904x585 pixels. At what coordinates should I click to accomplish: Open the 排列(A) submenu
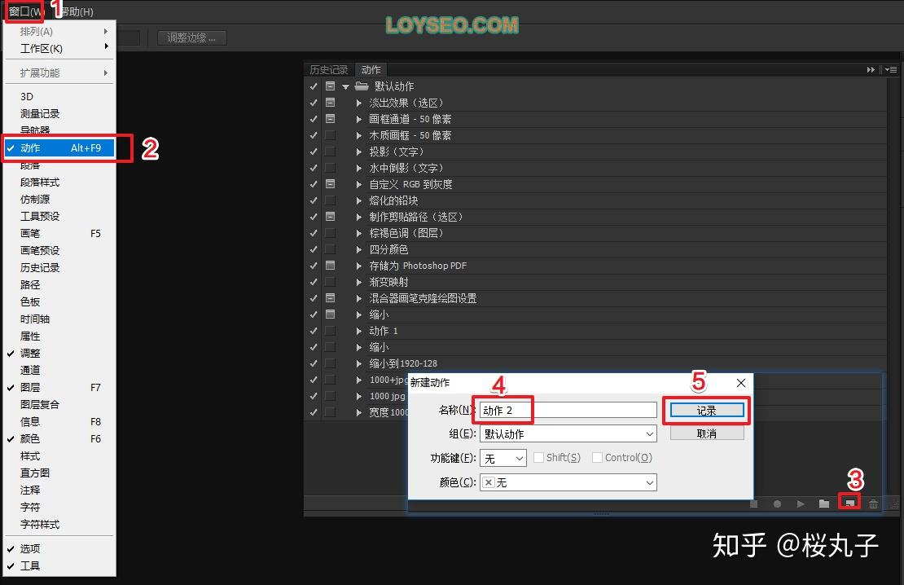[x=59, y=31]
